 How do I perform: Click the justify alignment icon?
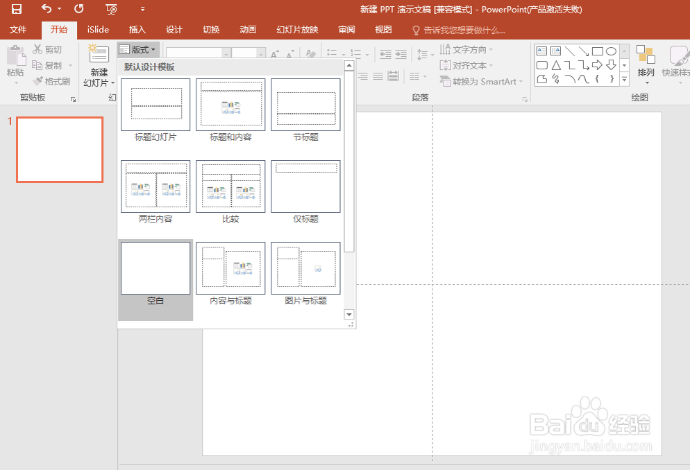[x=378, y=76]
